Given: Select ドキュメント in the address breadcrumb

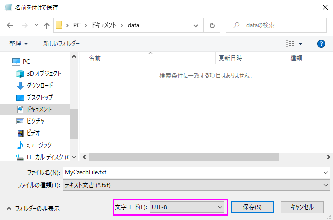Looking at the screenshot, I should coord(104,25).
